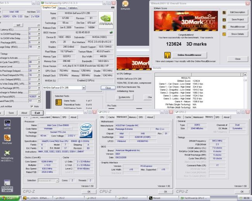Click the icon left of Online ResultBrowser
The height and width of the screenshot is (201, 252).
[x=167, y=55]
